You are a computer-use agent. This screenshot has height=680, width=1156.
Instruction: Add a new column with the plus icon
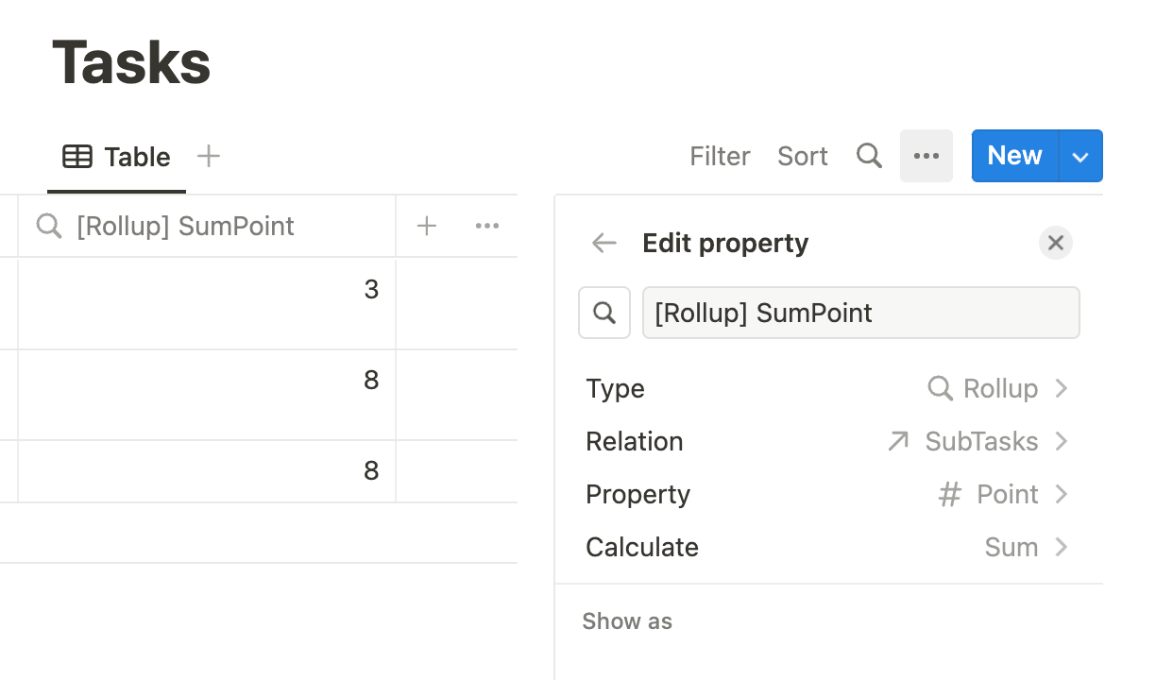coord(427,226)
